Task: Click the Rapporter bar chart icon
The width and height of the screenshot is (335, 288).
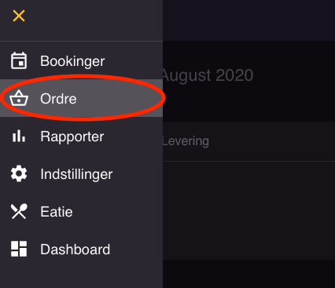Action: tap(19, 136)
